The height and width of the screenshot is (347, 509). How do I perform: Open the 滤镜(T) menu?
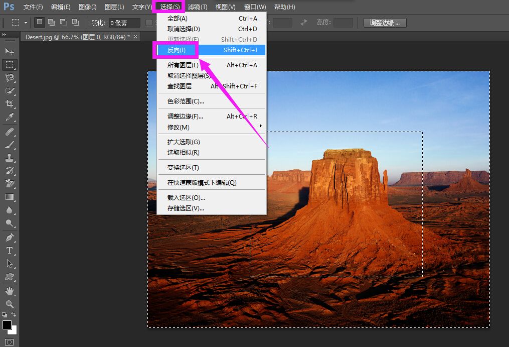(x=198, y=7)
